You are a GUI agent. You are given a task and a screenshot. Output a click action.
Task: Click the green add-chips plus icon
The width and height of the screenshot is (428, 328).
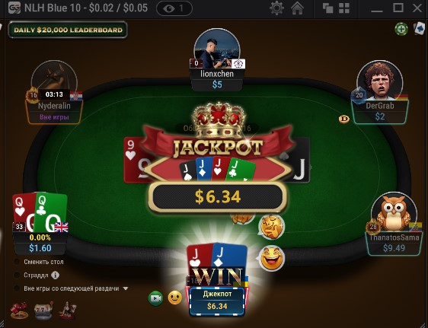(x=401, y=29)
